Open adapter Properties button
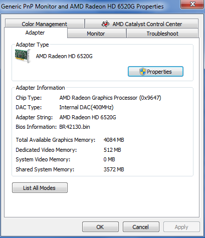Viewport: 205px width, 238px height. click(x=155, y=72)
